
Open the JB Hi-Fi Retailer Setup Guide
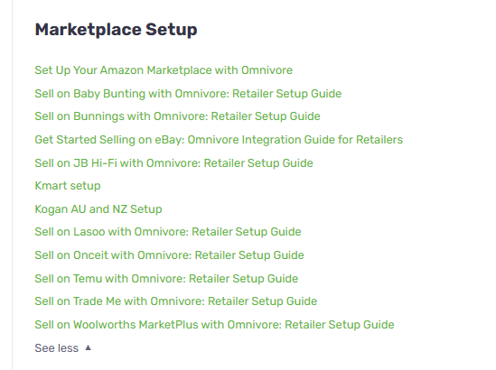[x=173, y=163]
